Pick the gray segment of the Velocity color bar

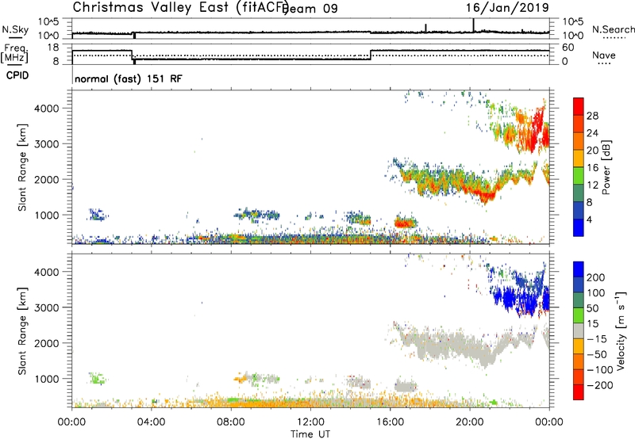click(579, 331)
